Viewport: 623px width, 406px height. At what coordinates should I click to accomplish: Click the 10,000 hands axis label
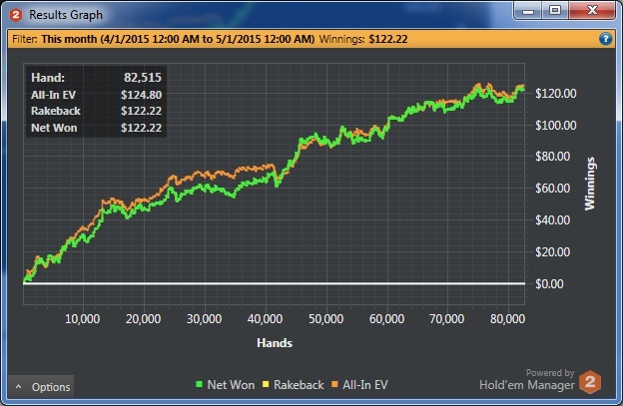point(82,319)
